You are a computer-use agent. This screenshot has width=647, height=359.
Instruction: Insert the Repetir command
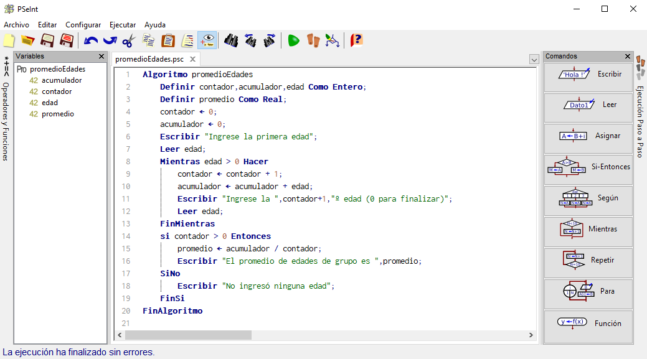pyautogui.click(x=588, y=263)
